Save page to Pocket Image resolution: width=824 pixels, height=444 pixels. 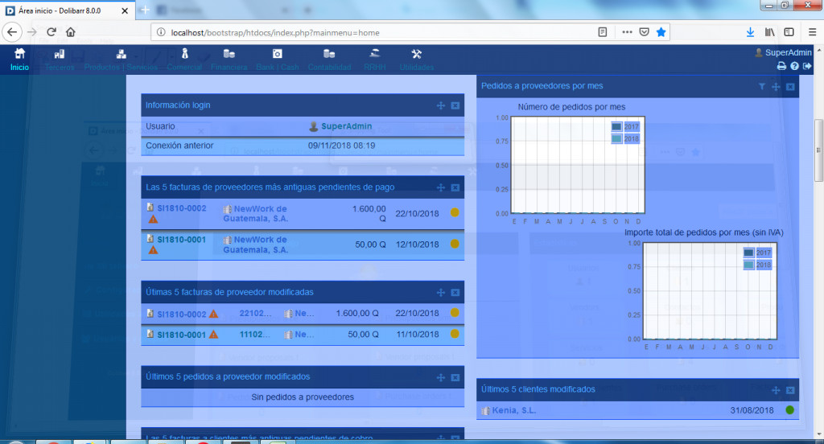(645, 32)
